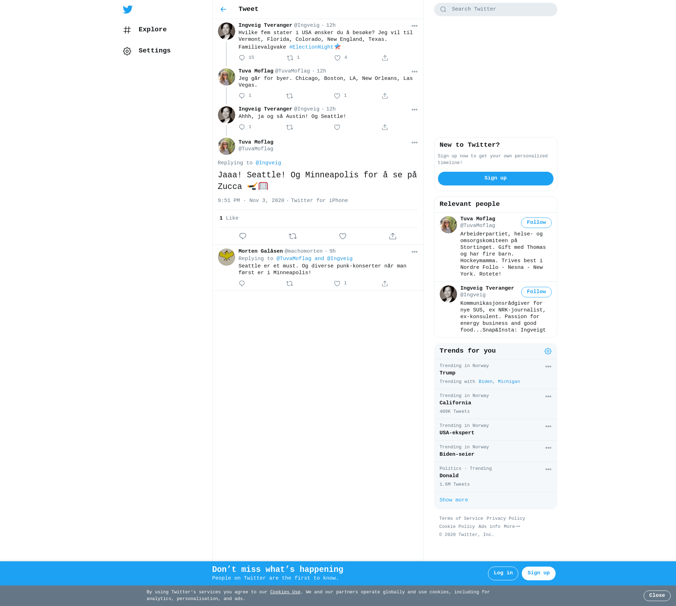Click the Michigan trending link

(x=508, y=382)
